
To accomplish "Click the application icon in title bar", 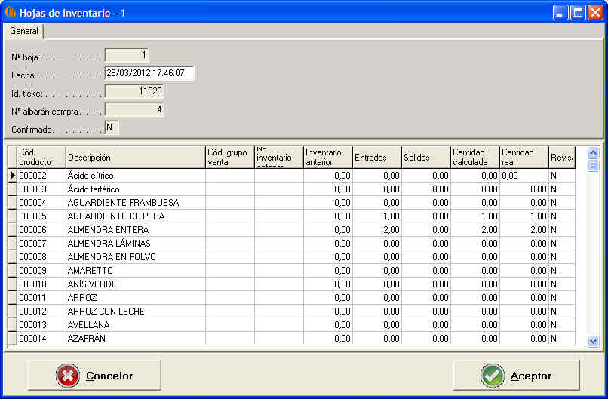I will click(x=11, y=12).
